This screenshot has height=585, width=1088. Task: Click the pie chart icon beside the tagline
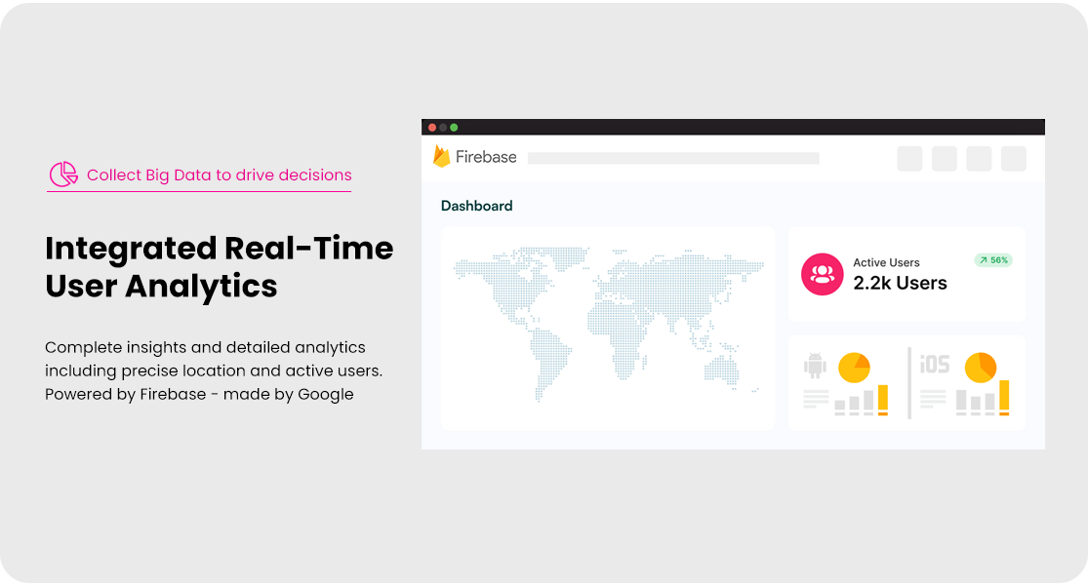(x=62, y=174)
